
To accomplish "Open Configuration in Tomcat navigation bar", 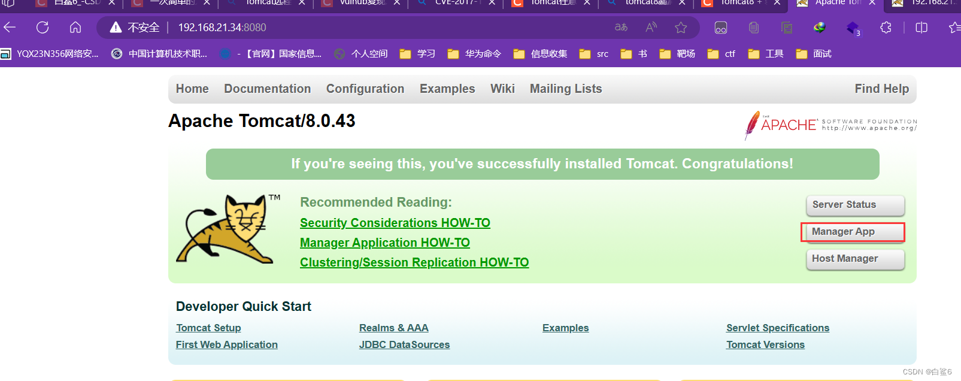I will click(x=365, y=89).
